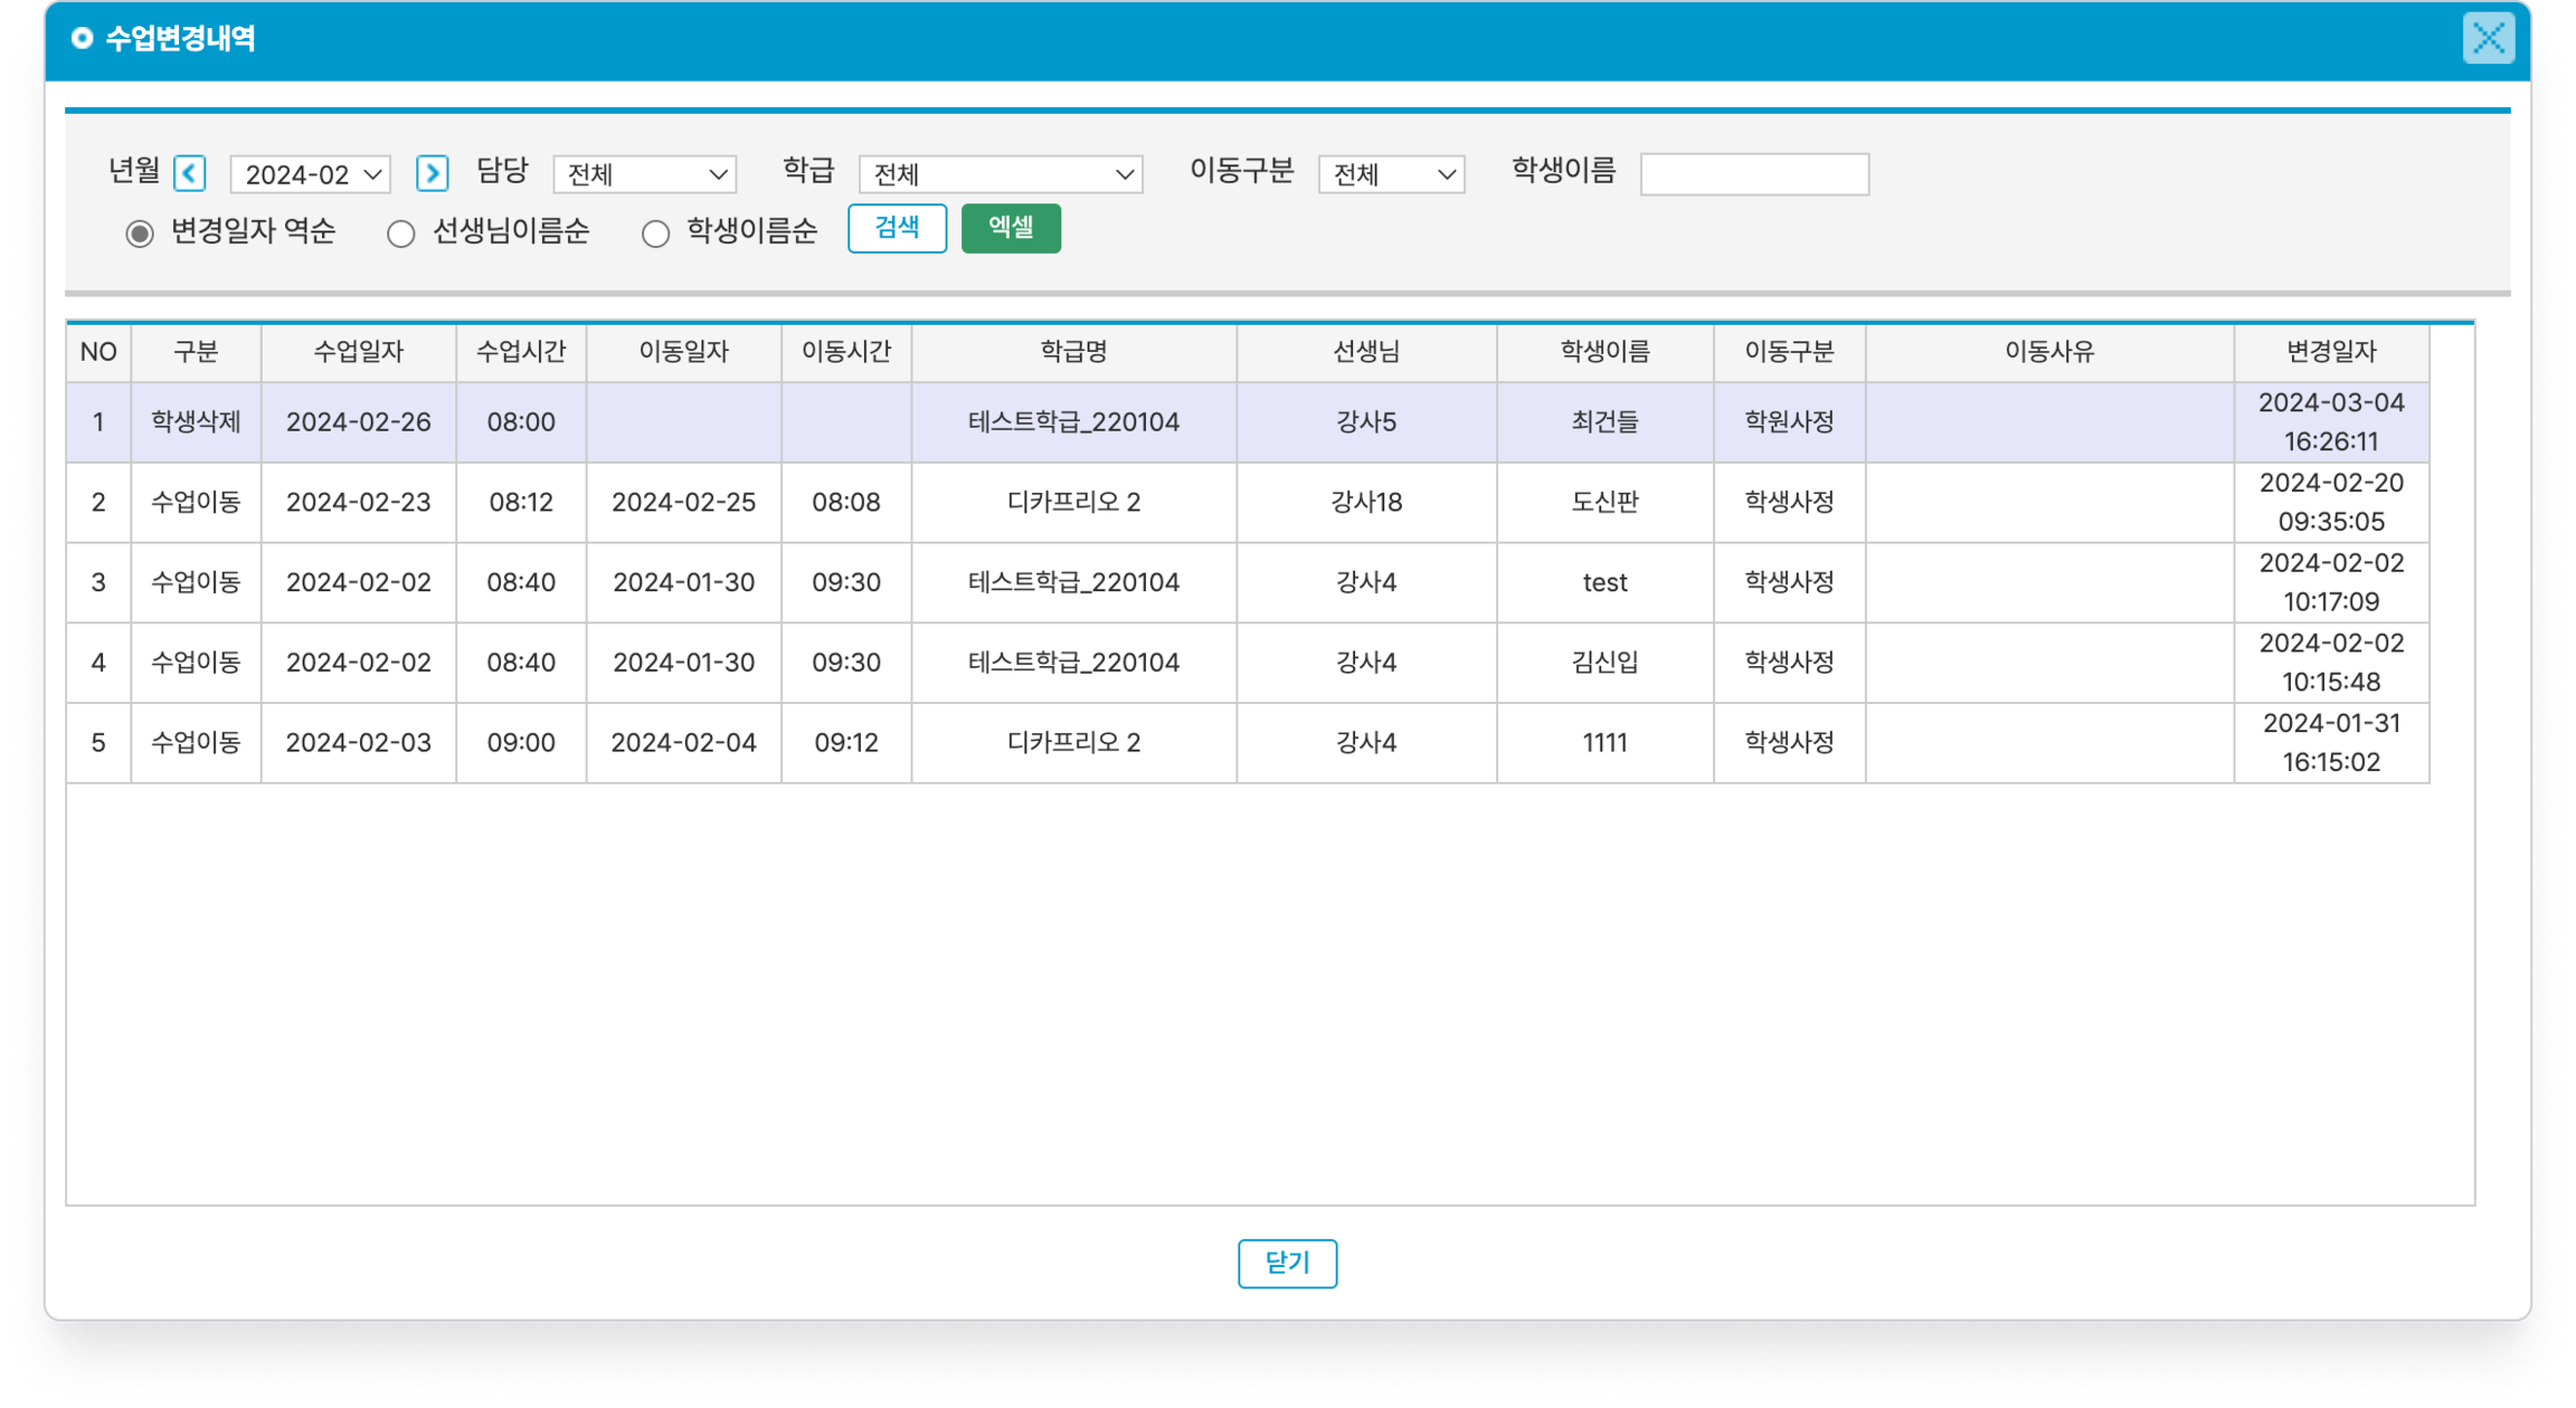Open the 학급 class dropdown

[x=1001, y=174]
